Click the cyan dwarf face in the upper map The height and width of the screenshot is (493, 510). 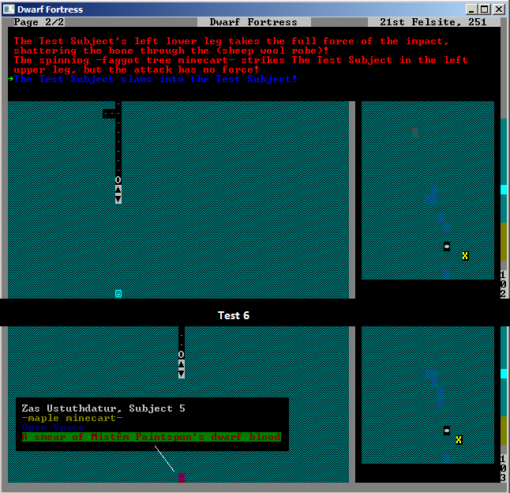click(118, 294)
